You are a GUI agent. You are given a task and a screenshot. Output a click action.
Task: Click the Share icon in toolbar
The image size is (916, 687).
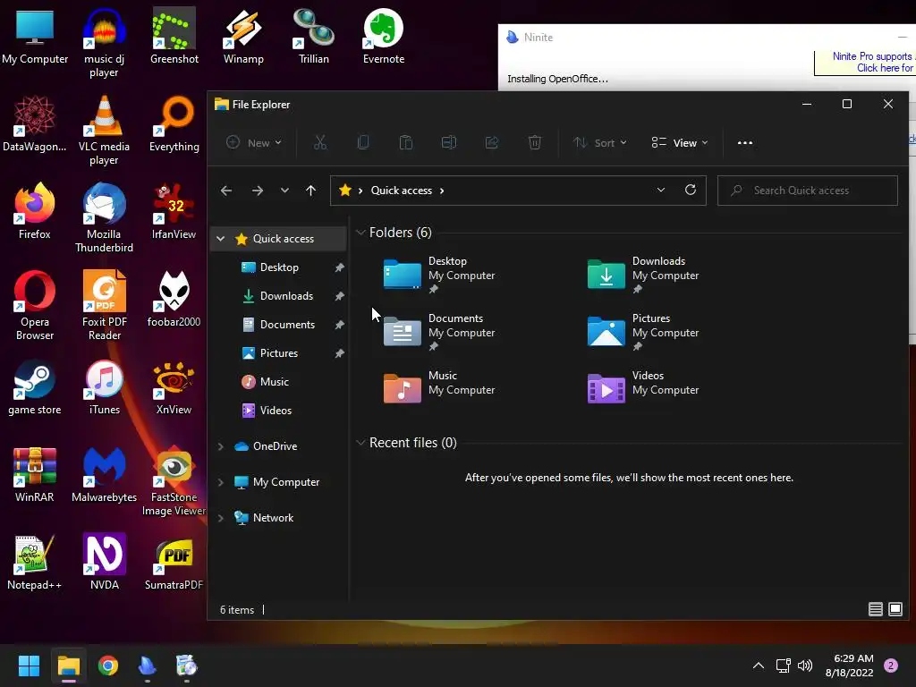coord(492,142)
